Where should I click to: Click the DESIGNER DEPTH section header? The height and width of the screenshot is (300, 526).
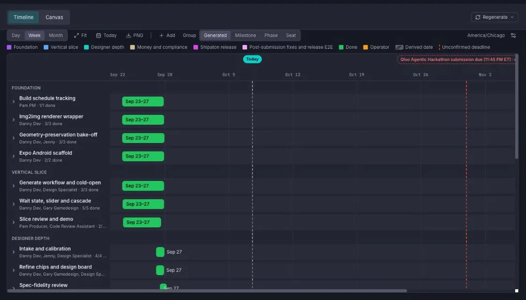point(31,239)
